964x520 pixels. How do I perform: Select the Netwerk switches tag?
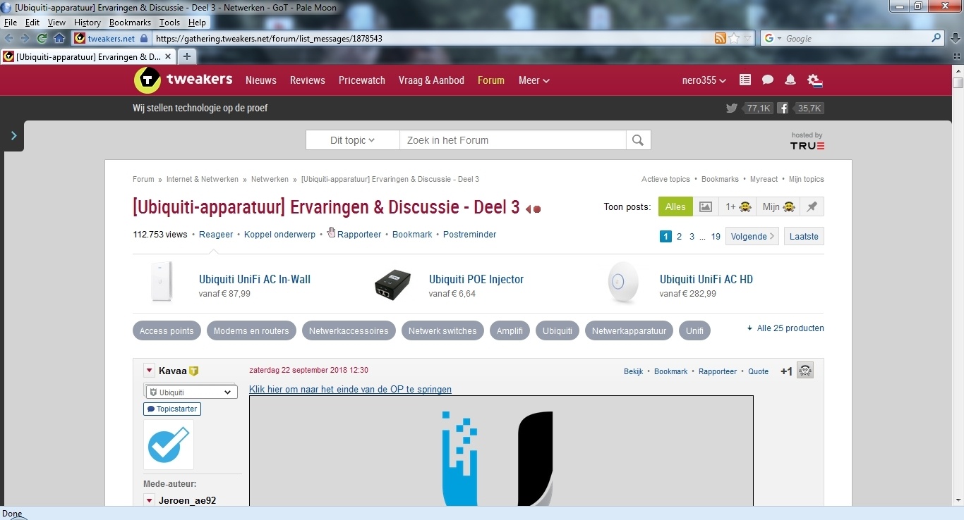coord(442,330)
